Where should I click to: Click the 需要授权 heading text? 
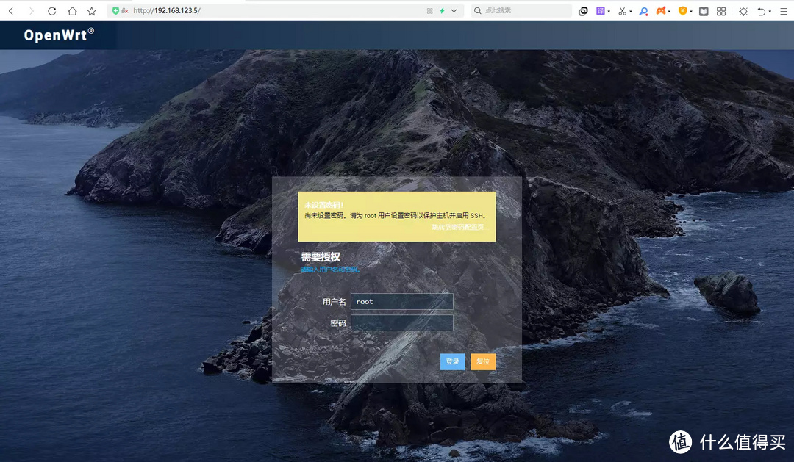click(321, 257)
